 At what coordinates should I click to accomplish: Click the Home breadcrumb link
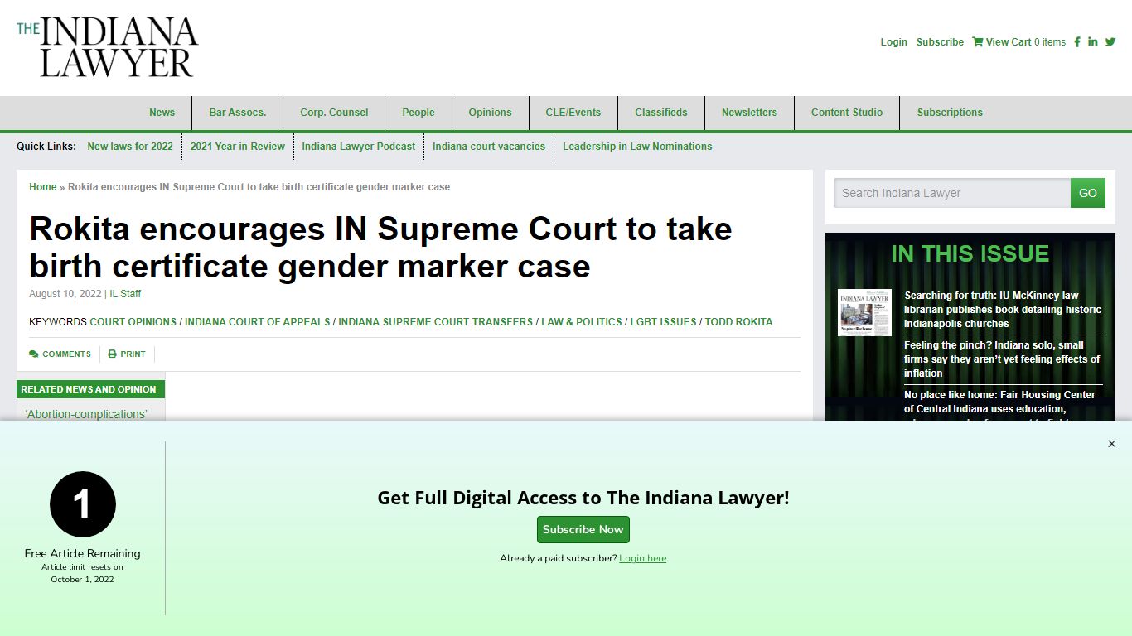click(43, 187)
